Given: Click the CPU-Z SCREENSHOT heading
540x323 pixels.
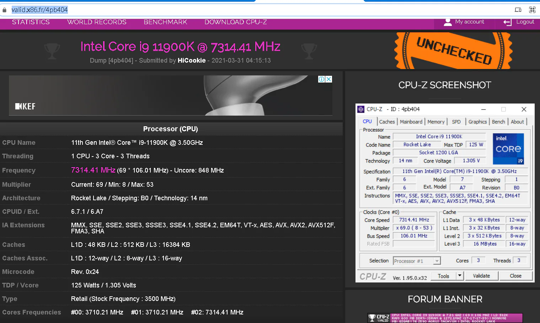Looking at the screenshot, I should coord(445,85).
